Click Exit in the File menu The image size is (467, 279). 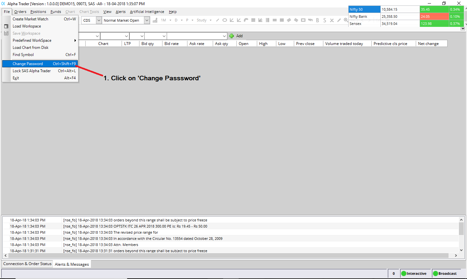click(x=40, y=78)
